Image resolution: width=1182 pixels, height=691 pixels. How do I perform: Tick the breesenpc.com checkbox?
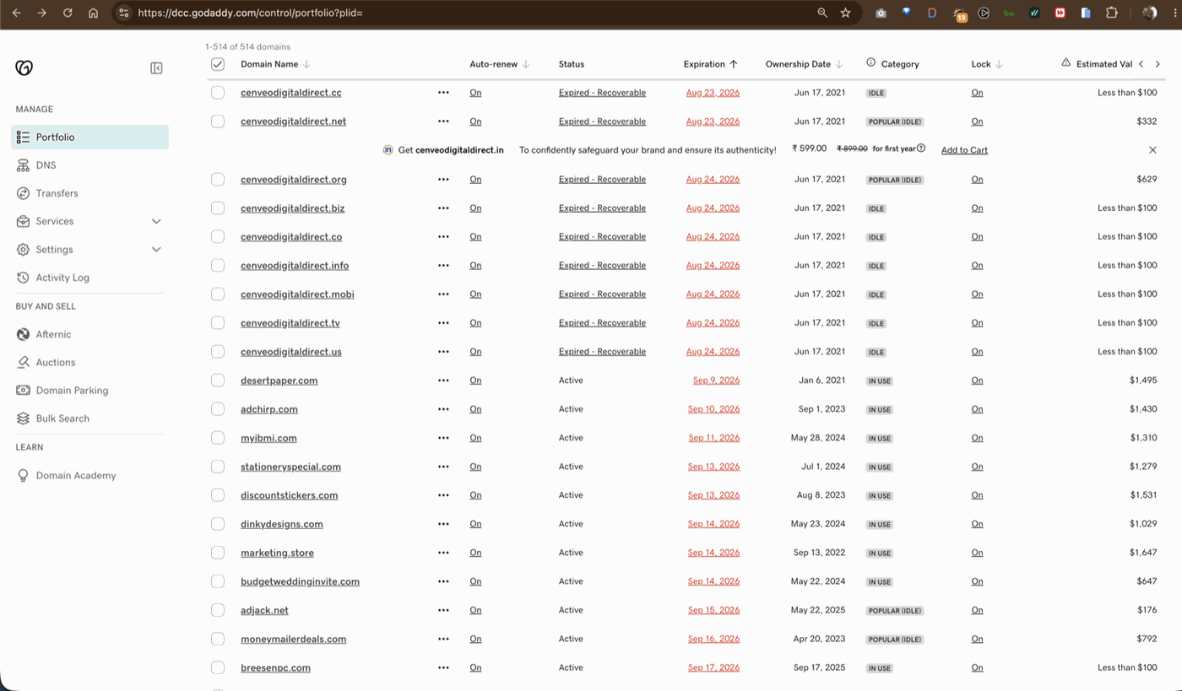[218, 667]
